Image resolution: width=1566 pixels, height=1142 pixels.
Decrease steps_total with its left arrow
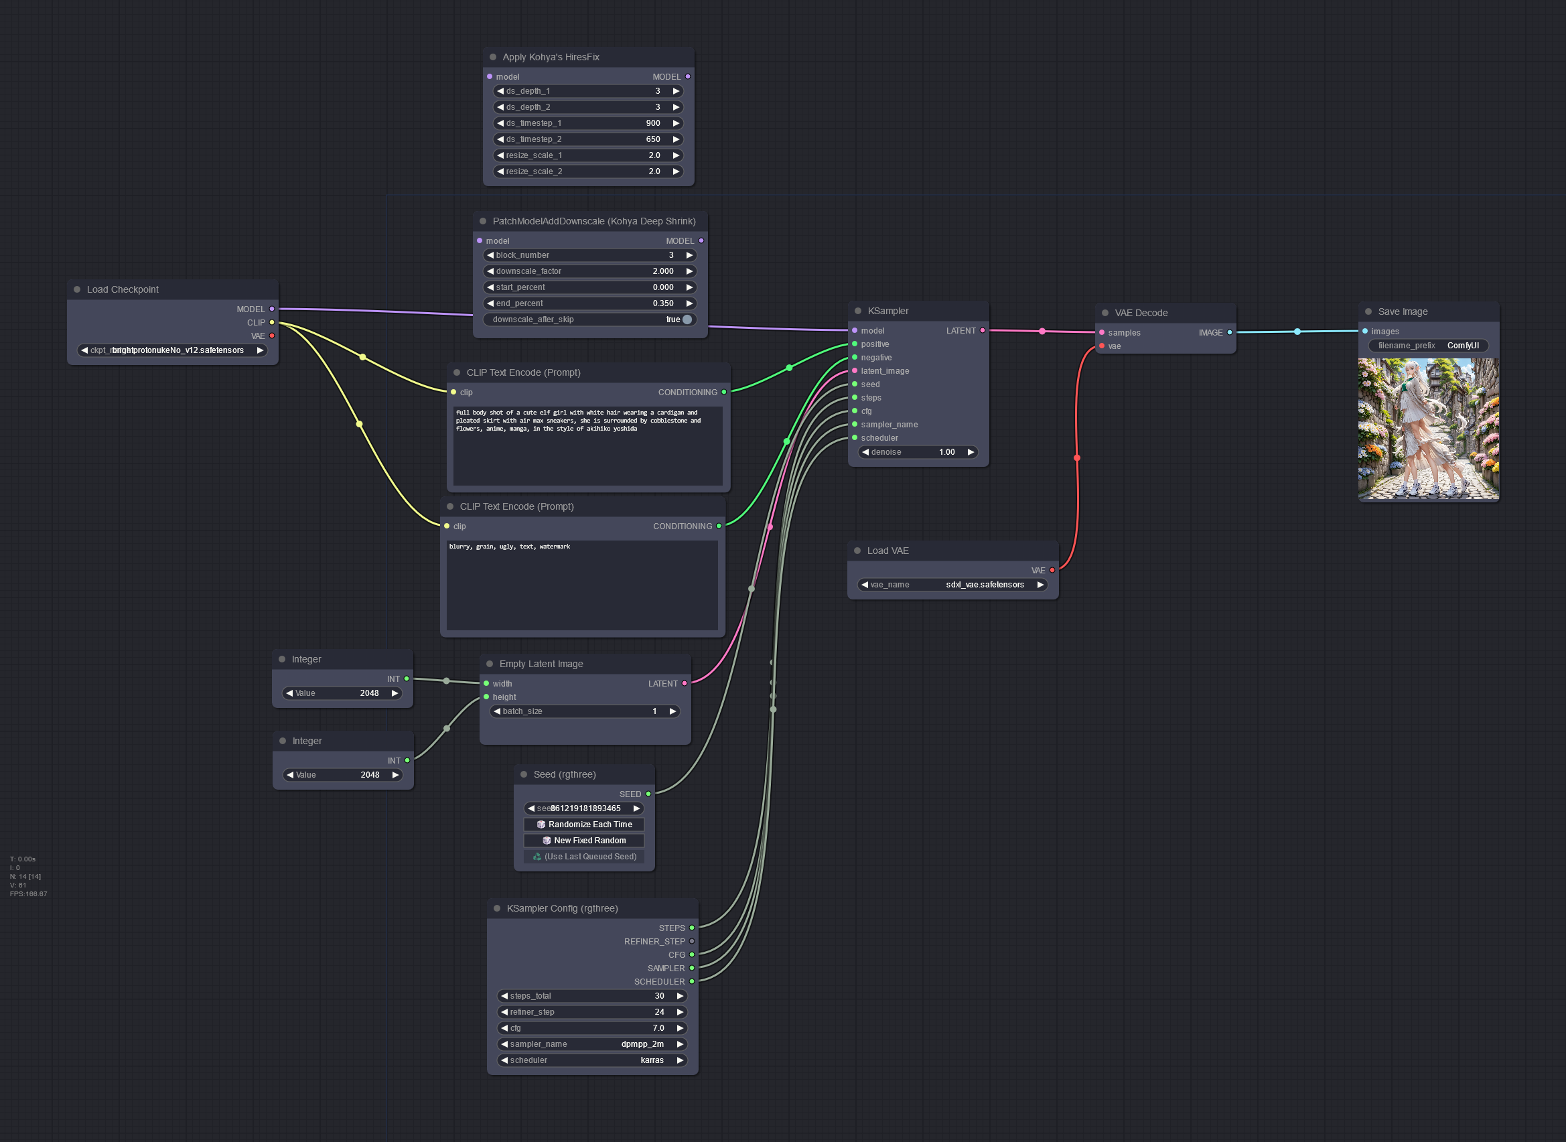pyautogui.click(x=504, y=995)
